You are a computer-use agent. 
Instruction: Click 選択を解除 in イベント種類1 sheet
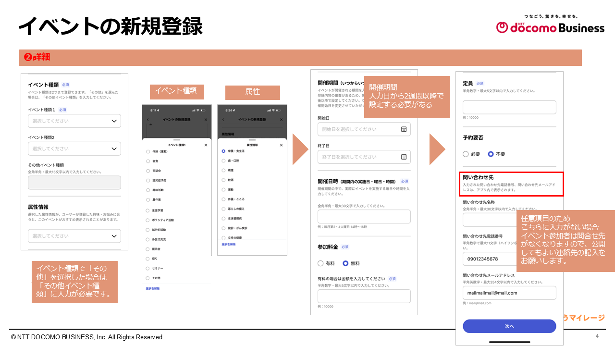[x=153, y=288]
